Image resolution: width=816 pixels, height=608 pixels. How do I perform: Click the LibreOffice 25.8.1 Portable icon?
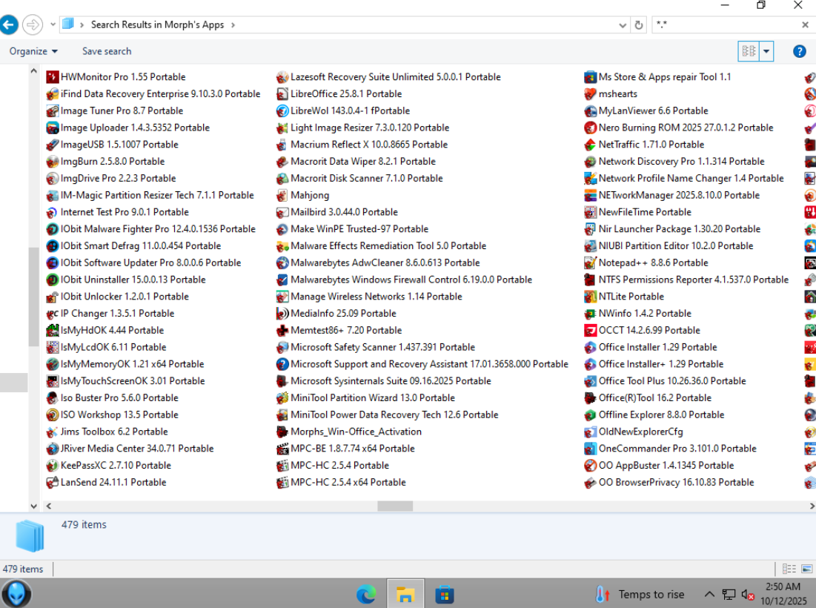tap(282, 93)
